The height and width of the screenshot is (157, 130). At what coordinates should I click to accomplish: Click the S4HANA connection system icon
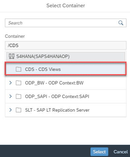click(12, 56)
